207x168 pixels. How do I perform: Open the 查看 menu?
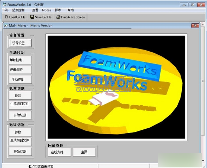(x=35, y=10)
